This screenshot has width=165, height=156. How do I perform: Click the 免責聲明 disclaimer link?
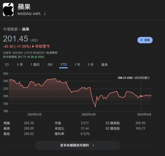[52, 53]
